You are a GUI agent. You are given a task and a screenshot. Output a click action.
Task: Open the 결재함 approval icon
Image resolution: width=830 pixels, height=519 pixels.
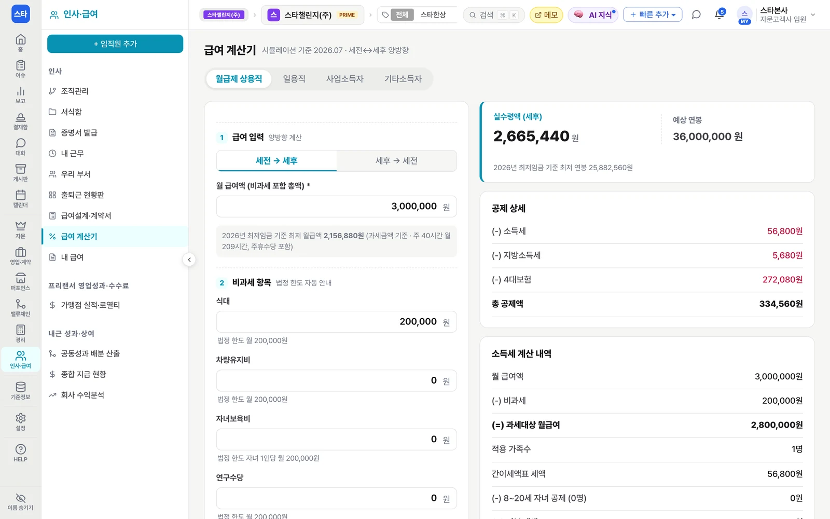pos(20,120)
